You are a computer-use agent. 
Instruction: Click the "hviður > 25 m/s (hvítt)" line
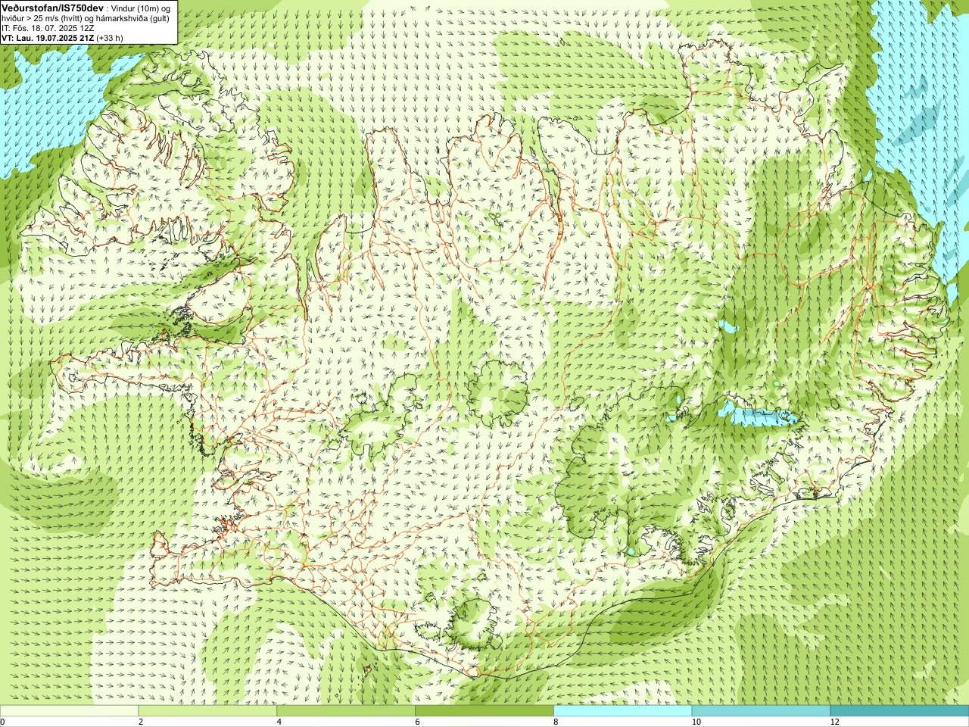tap(43, 17)
